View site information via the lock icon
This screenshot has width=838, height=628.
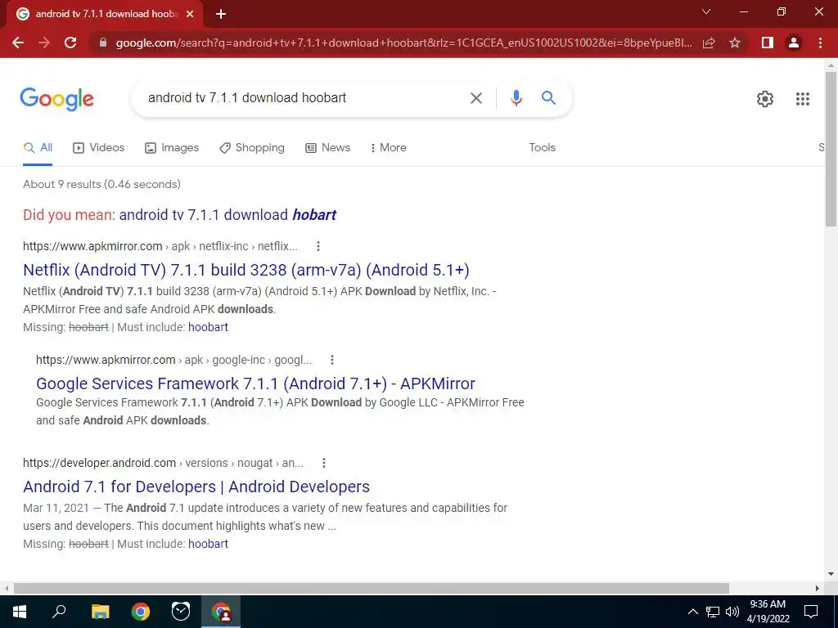pos(103,43)
